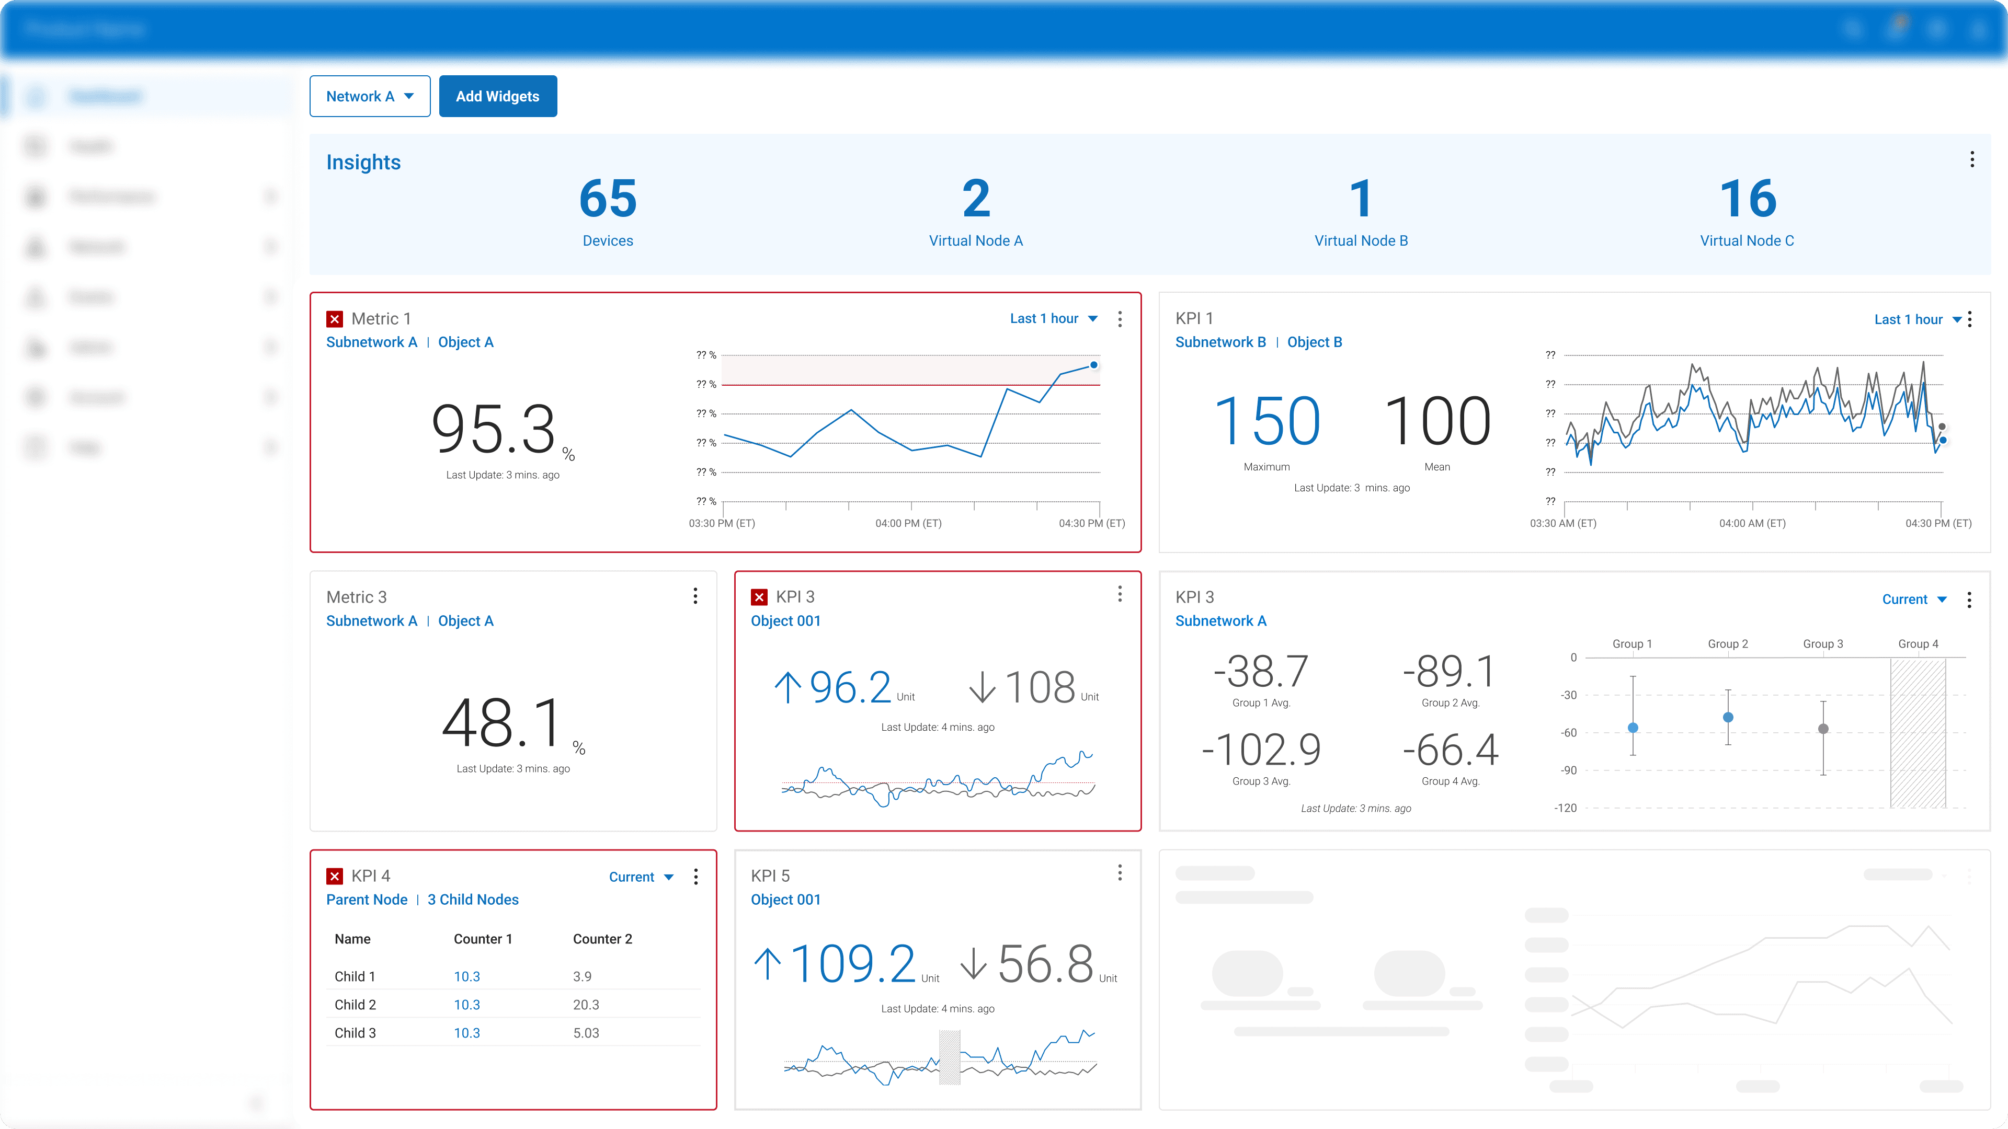Expand the KPI 4 Current dropdown

[641, 878]
